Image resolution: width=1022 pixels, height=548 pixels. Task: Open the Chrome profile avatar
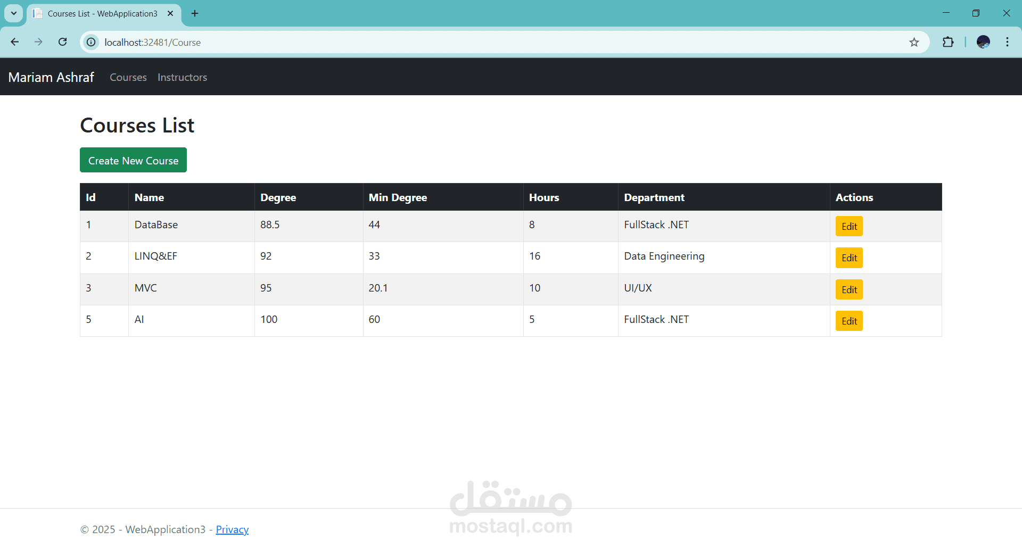click(983, 42)
